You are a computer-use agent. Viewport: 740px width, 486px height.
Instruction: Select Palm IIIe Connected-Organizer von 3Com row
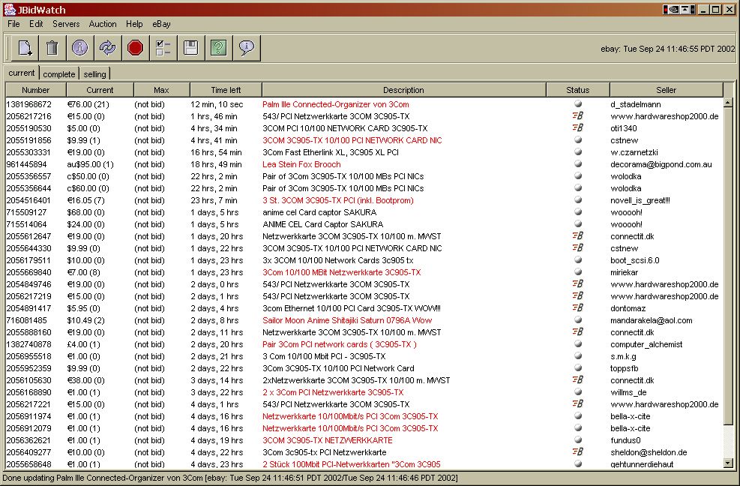(x=364, y=104)
